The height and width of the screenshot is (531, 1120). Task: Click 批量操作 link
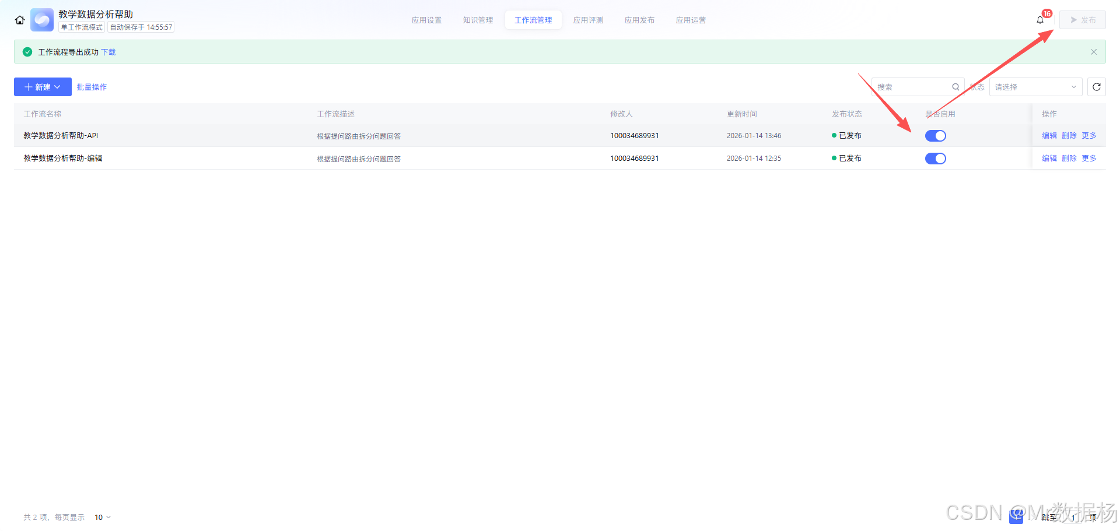tap(92, 87)
